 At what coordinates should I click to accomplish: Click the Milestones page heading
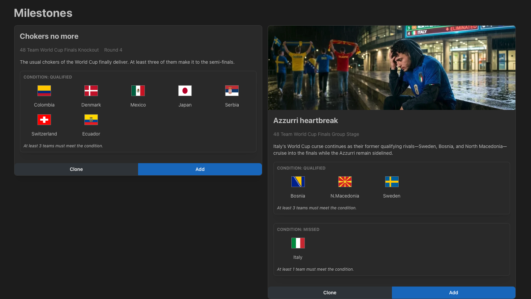point(43,13)
